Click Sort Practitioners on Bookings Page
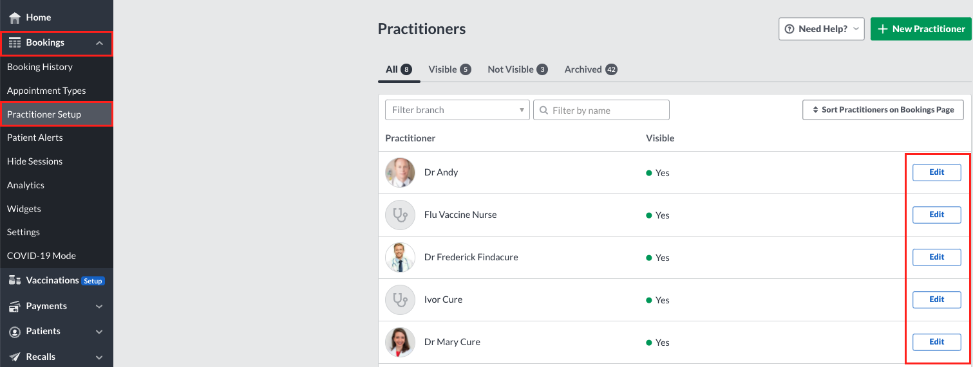The height and width of the screenshot is (367, 973). pos(883,110)
